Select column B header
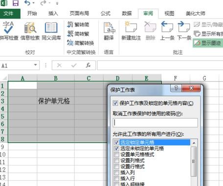This screenshot has width=223, height=186. [56, 78]
